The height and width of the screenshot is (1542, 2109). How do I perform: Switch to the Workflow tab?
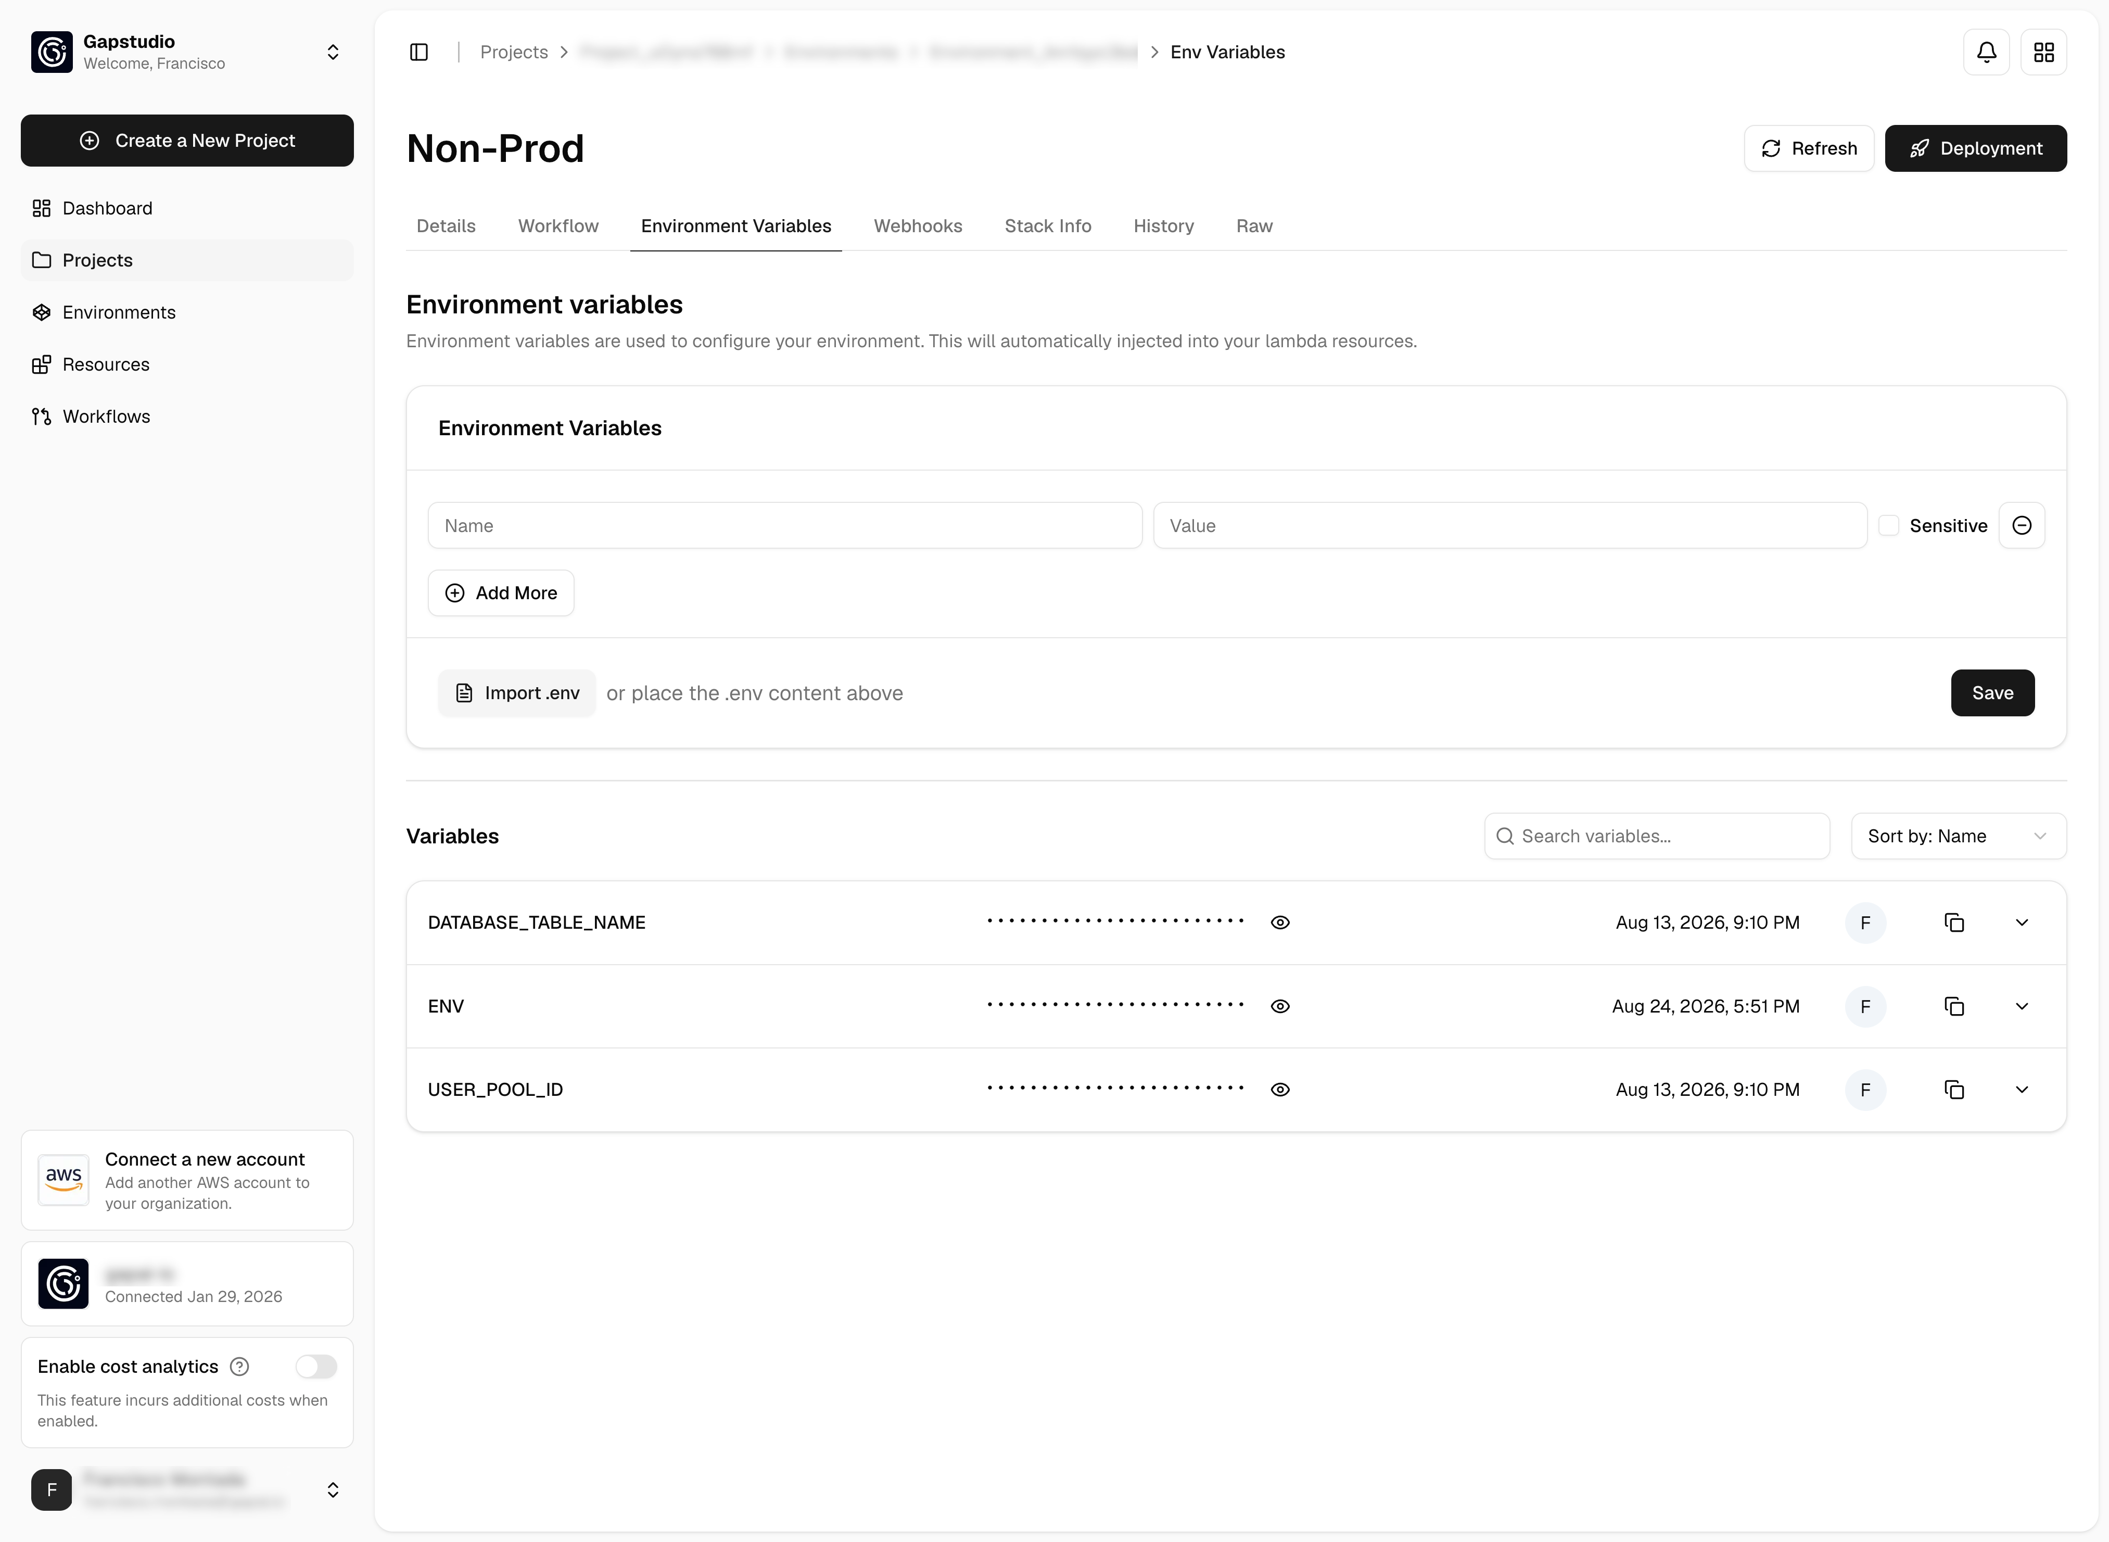(558, 226)
